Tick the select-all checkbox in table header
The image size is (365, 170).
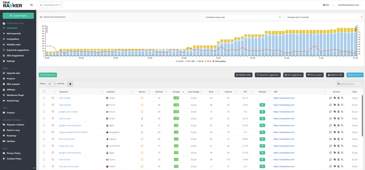pyautogui.click(x=44, y=92)
